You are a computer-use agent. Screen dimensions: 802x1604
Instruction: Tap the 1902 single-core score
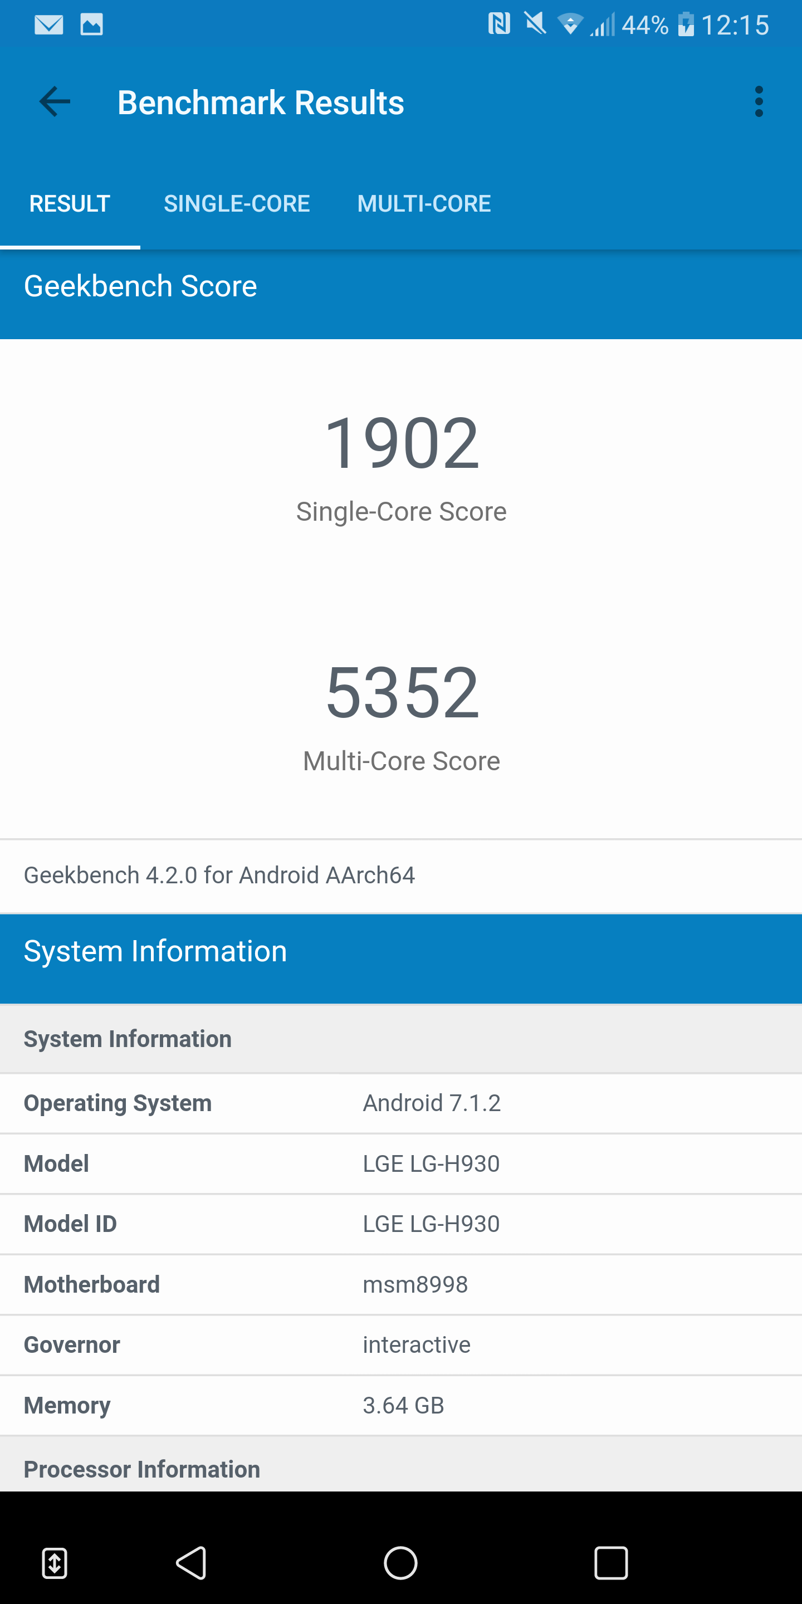pos(402,443)
